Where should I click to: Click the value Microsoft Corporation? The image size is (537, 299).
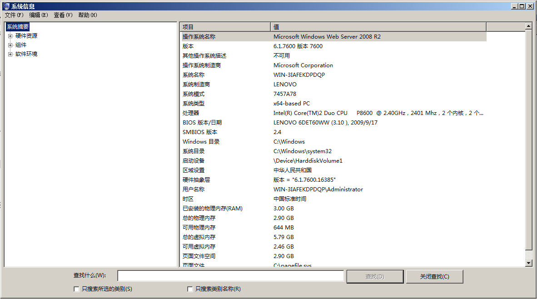pos(303,65)
